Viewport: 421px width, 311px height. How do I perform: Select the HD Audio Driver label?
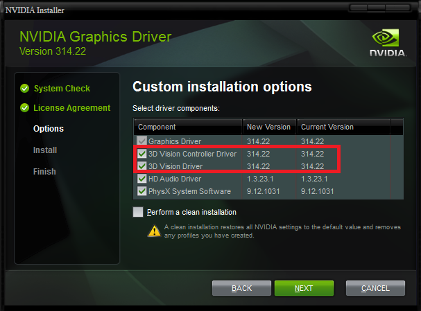point(175,179)
